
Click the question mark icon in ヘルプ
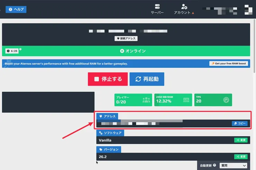click(x=10, y=9)
